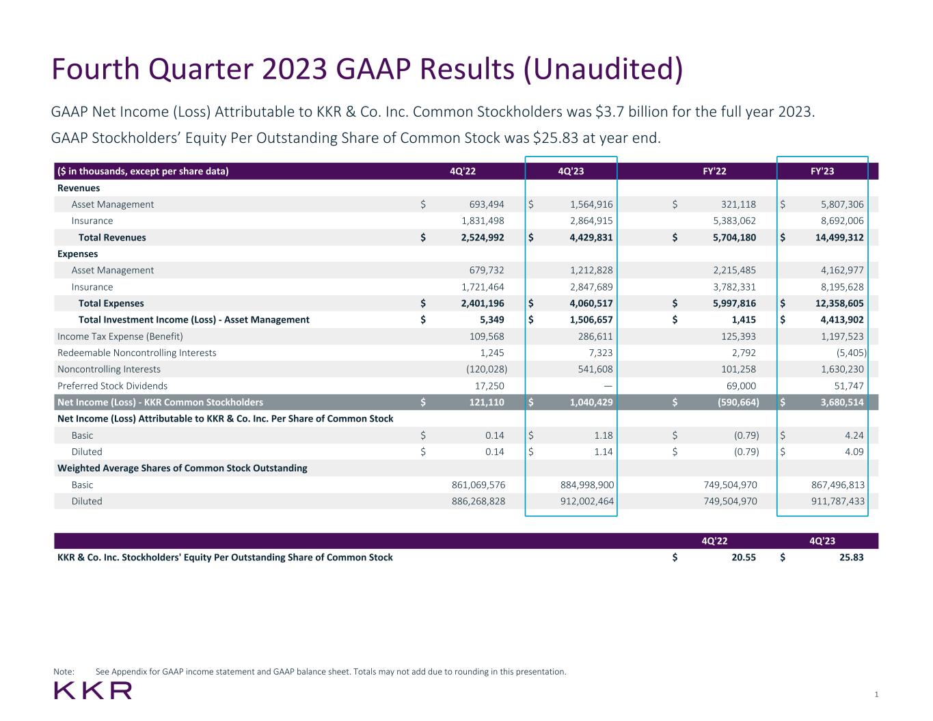
Task: Click the Preferred Stock Dividends row label
Action: (112, 386)
